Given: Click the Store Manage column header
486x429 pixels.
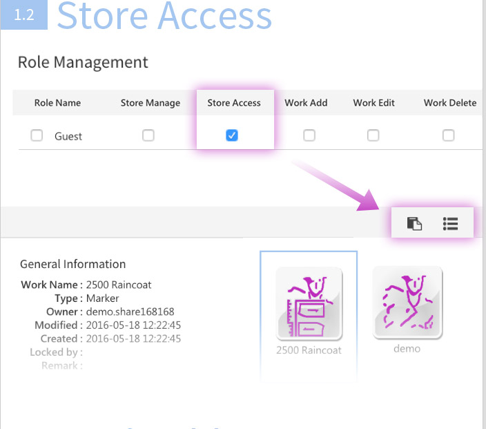Looking at the screenshot, I should [150, 103].
